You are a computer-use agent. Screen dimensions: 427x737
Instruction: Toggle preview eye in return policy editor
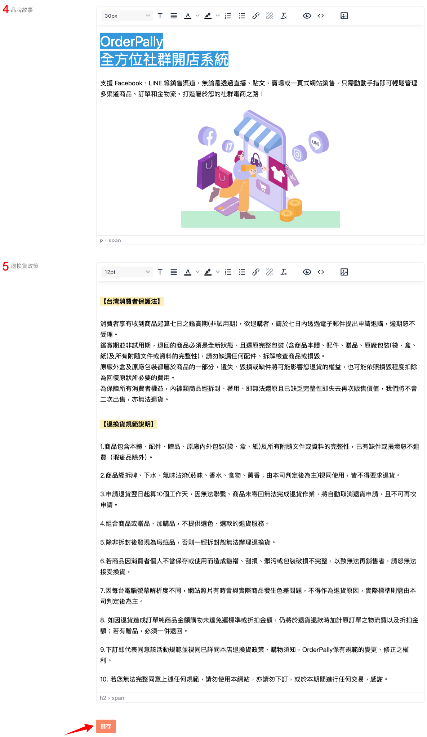[x=307, y=272]
